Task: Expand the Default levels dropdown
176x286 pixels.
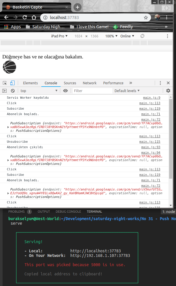Action: coord(127,91)
